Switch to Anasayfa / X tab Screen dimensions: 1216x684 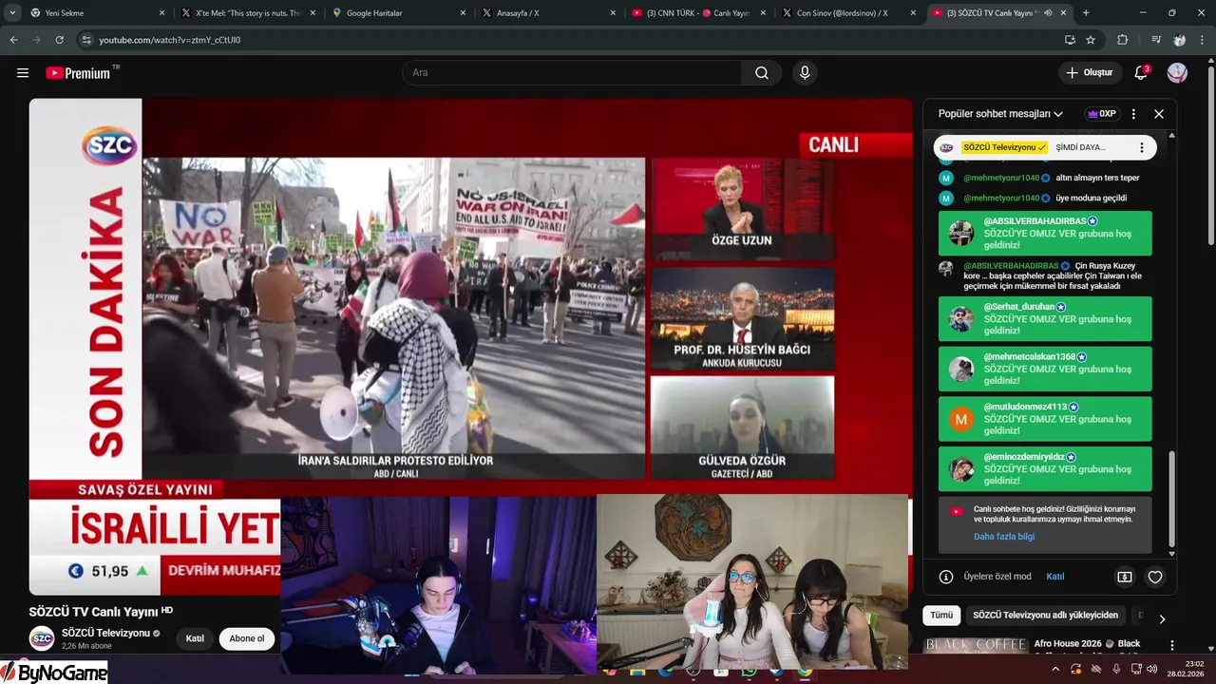(549, 13)
